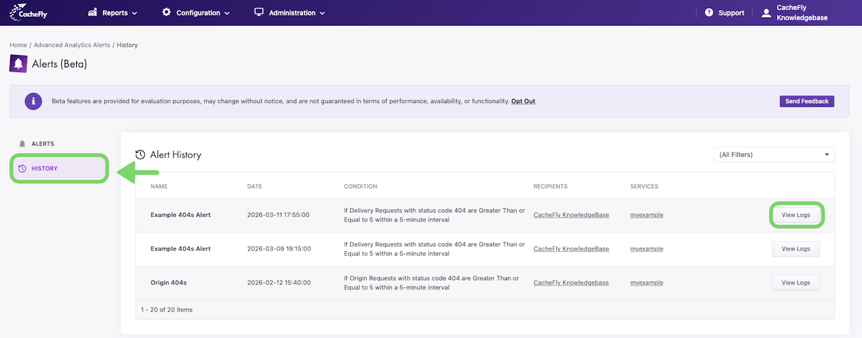862x338 pixels.
Task: Click the Configuration gear icon
Action: click(x=166, y=13)
